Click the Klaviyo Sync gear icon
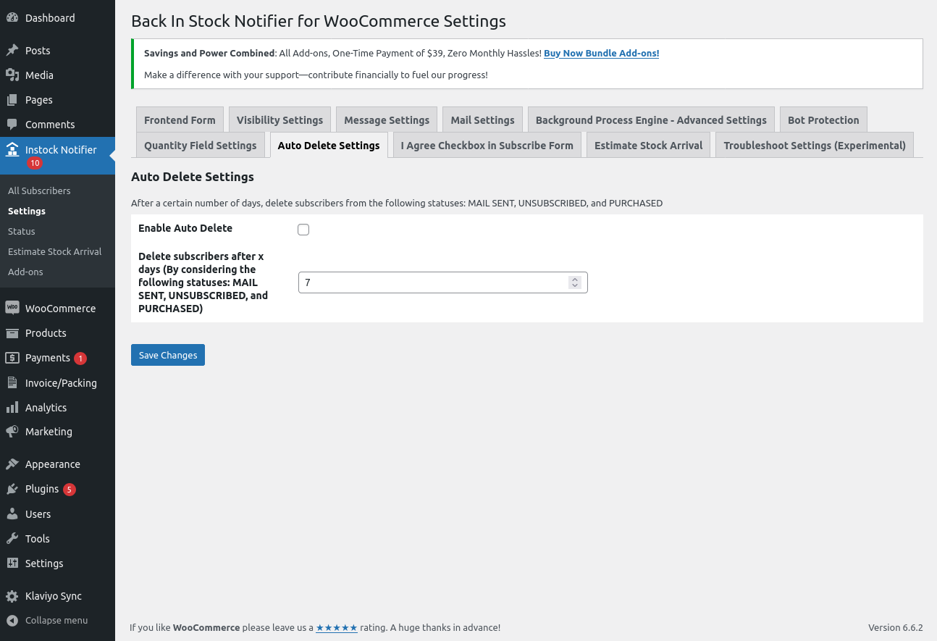 tap(12, 596)
